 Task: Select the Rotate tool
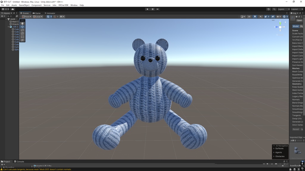point(22,30)
